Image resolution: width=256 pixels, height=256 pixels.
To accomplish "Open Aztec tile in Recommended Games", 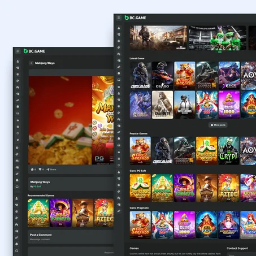I will [104, 212].
